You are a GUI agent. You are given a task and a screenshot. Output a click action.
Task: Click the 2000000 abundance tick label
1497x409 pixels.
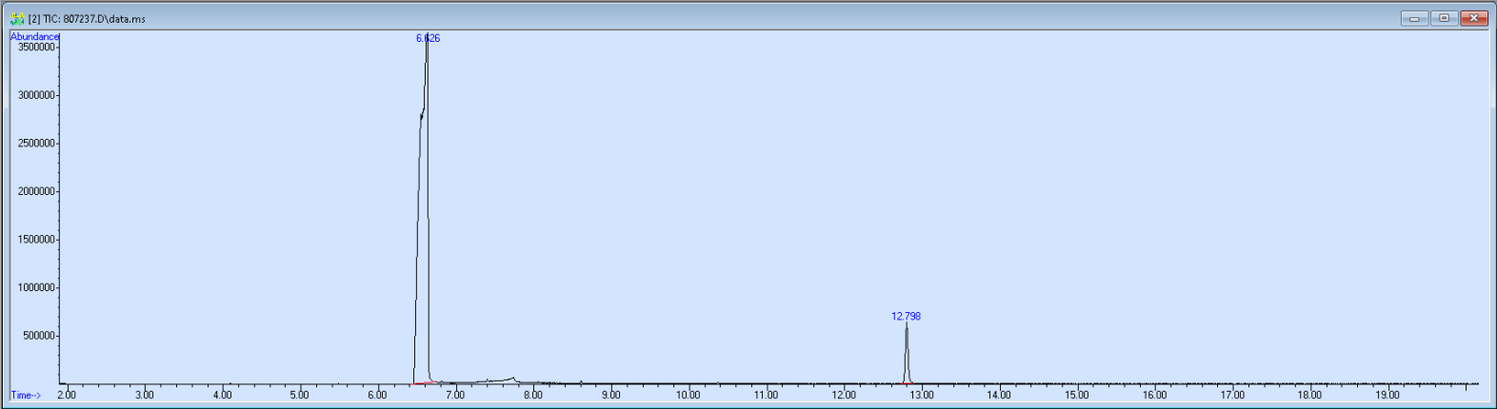pyautogui.click(x=37, y=191)
